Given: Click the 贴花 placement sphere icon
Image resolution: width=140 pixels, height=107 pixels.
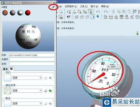Looking at the screenshot, I should coord(50,103).
